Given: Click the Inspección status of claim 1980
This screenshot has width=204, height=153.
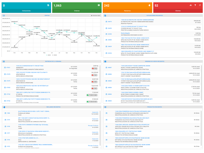Looking at the screenshot, I should pyautogui.click(x=95, y=112).
